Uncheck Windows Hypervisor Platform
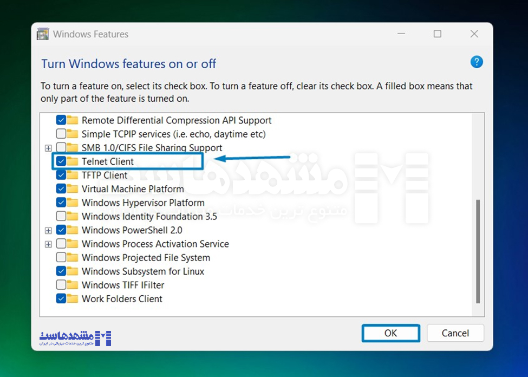Viewport: 528px width, 377px height. point(61,203)
